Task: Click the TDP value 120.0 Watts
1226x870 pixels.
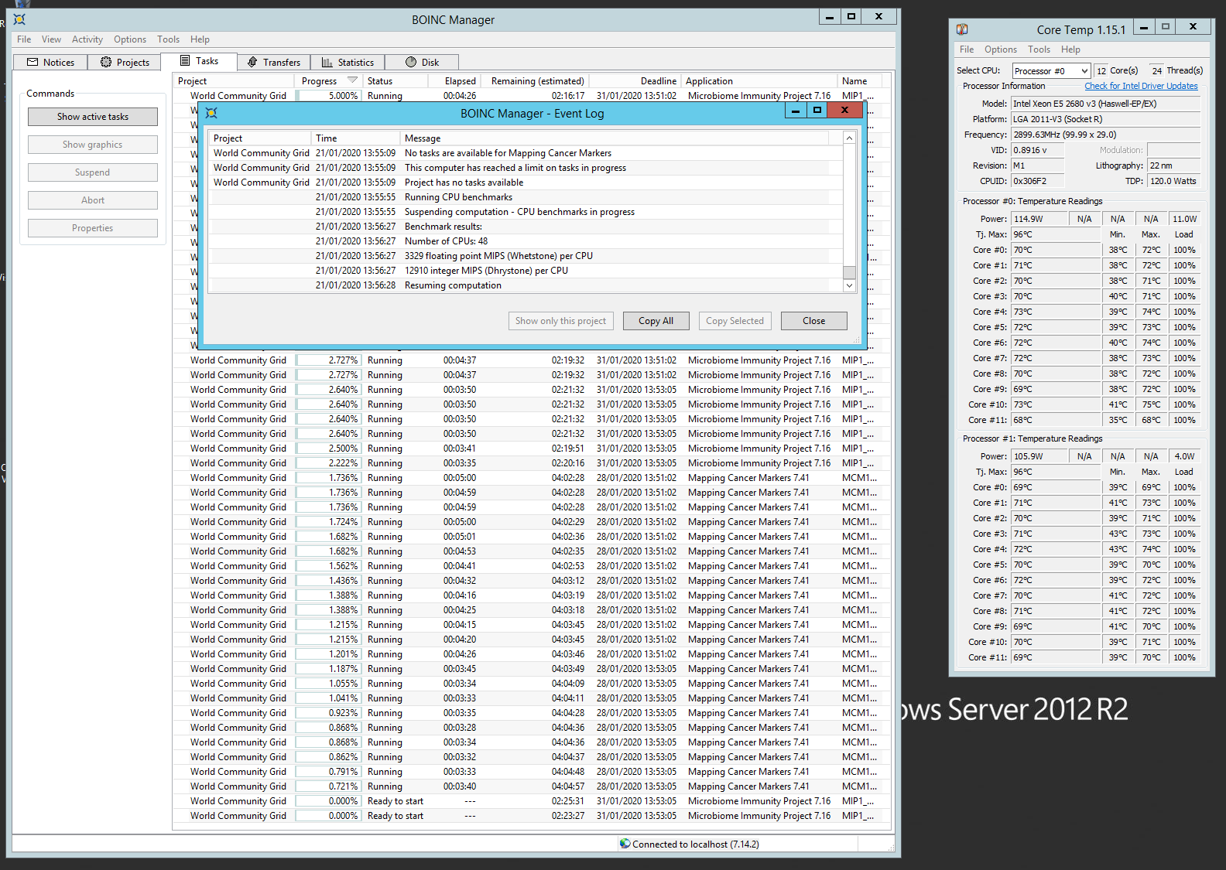Action: pos(1173,181)
